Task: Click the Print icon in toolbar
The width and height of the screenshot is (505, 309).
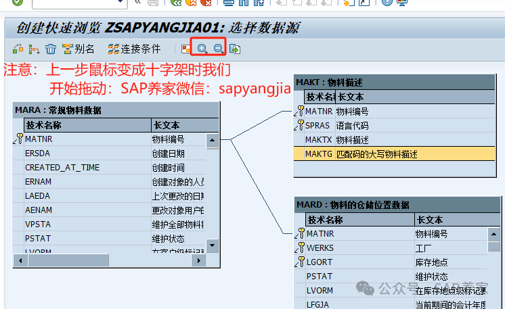Action: (229, 3)
